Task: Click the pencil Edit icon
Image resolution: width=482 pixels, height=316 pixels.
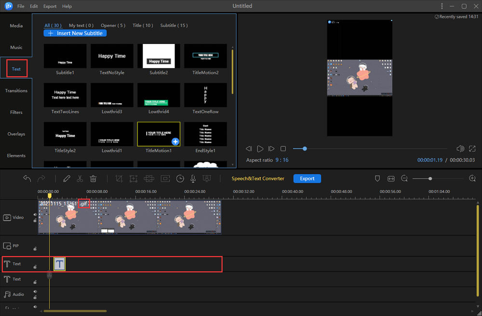Action: tap(67, 179)
